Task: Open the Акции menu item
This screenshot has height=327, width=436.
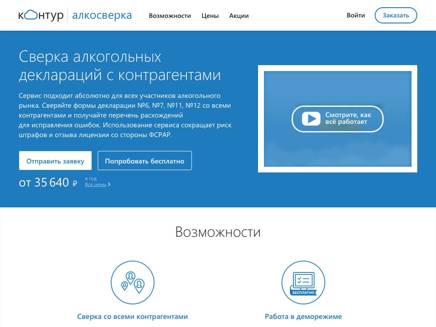Action: tap(239, 16)
